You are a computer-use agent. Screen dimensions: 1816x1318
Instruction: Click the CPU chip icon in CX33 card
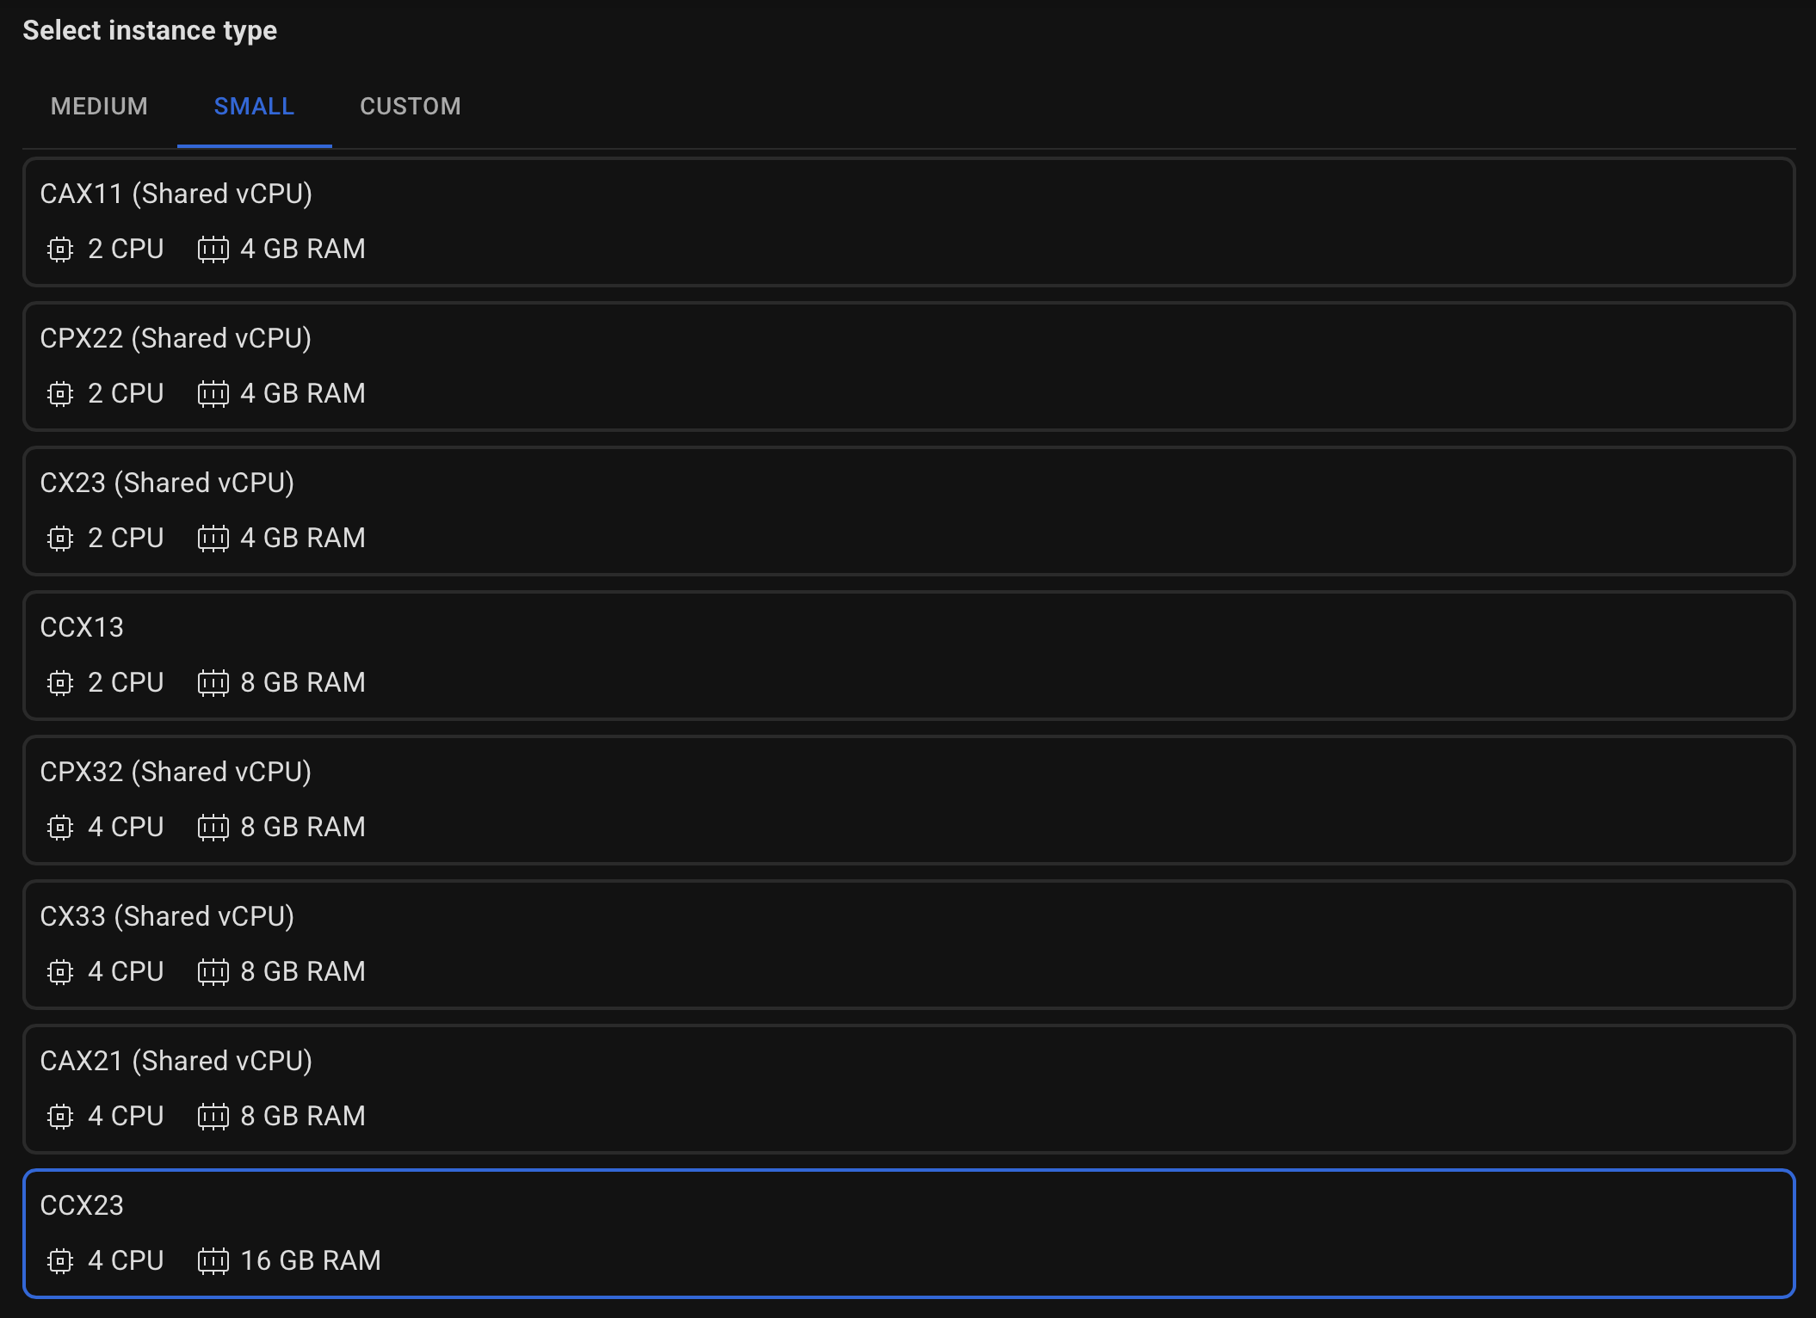60,972
